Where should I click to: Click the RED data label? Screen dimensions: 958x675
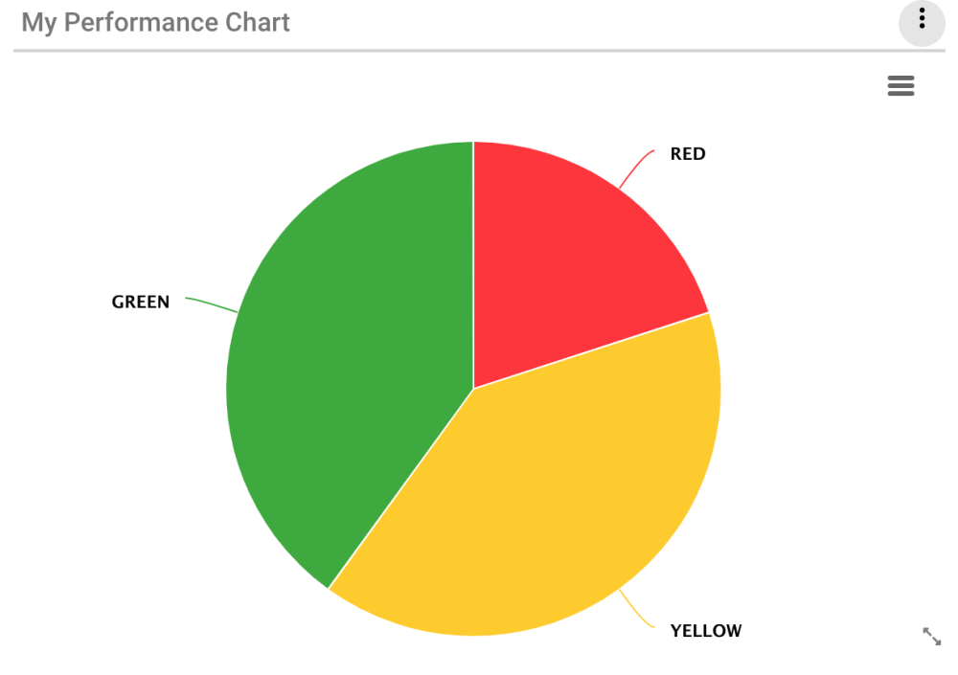tap(687, 154)
